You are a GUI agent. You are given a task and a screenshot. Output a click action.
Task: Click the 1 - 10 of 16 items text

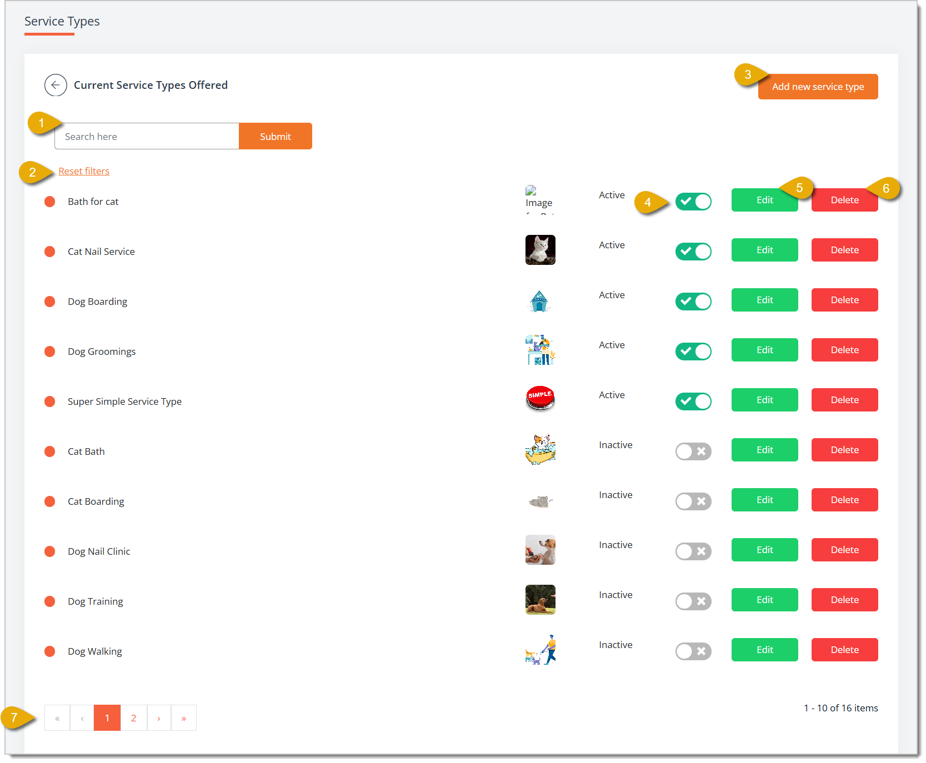[840, 708]
